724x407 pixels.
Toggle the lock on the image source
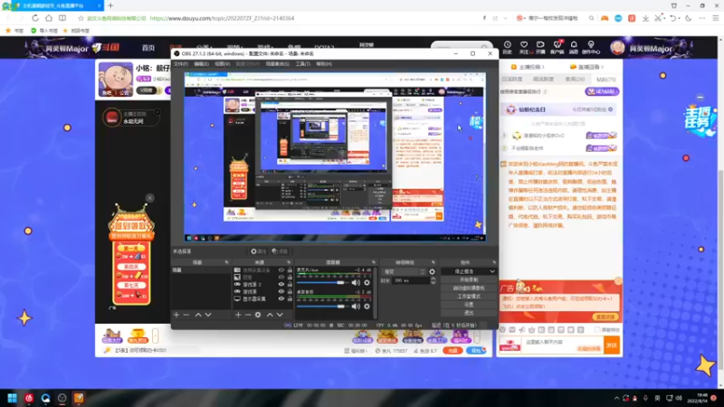click(x=290, y=278)
